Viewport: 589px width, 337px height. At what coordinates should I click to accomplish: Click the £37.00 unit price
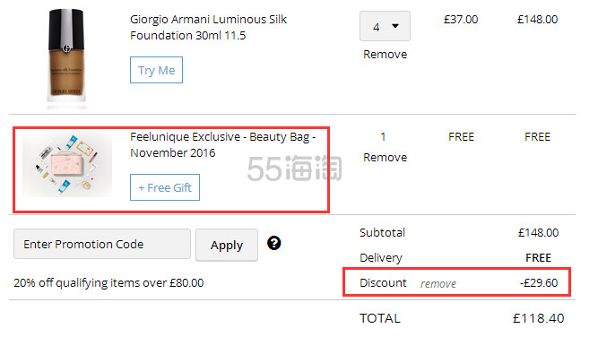[x=461, y=19]
